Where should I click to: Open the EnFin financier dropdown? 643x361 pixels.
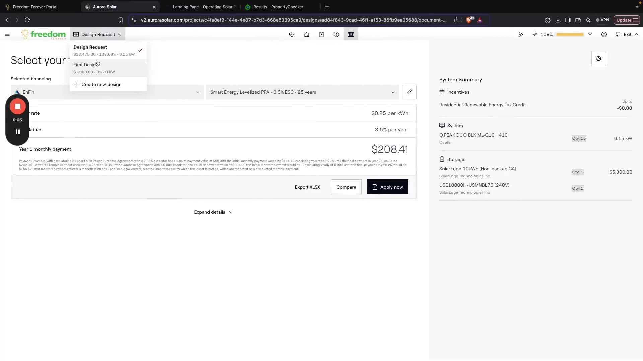107,92
